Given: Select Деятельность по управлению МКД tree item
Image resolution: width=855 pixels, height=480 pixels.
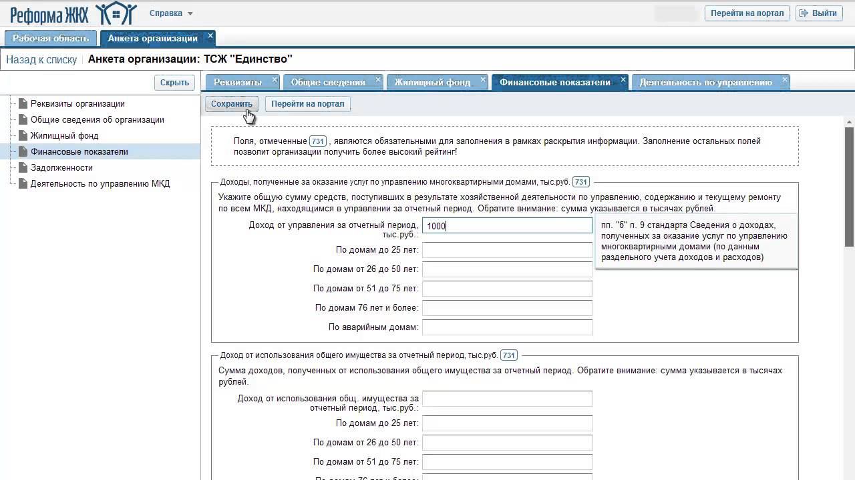Looking at the screenshot, I should coord(100,184).
